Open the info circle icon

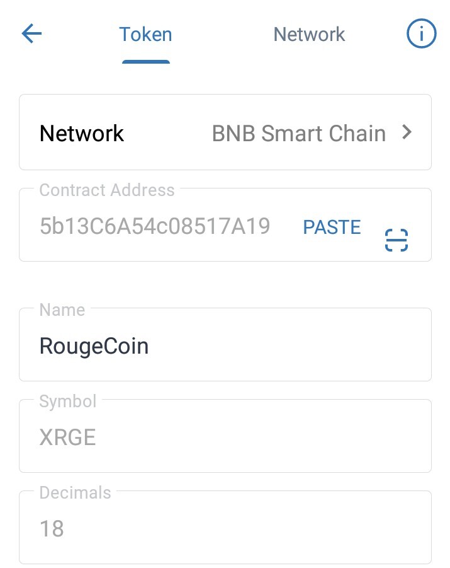tap(422, 33)
